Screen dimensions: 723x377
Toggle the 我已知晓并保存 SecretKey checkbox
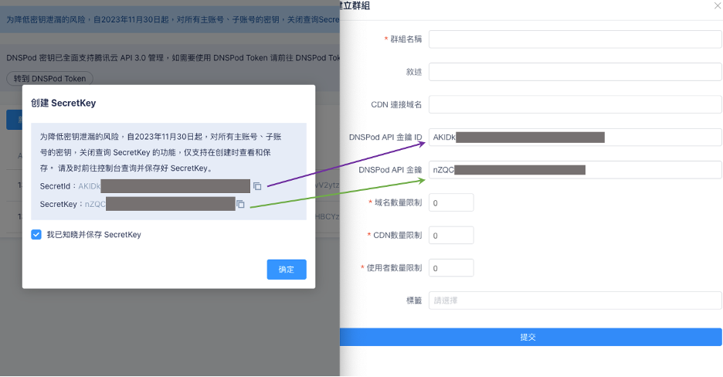coord(36,235)
